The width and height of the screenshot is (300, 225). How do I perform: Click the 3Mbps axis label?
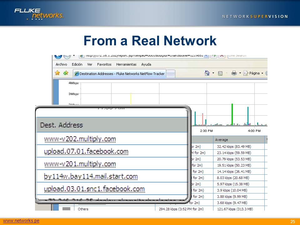[73, 94]
